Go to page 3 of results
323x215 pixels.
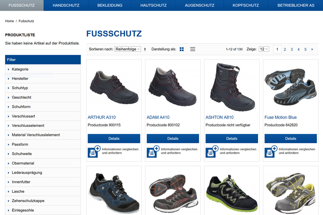click(x=292, y=49)
